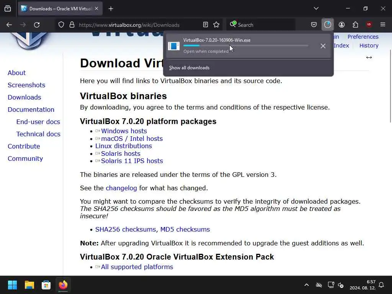Viewport: 392px width, 294px height.
Task: Click the Firefox taskbar icon
Action: (x=63, y=285)
